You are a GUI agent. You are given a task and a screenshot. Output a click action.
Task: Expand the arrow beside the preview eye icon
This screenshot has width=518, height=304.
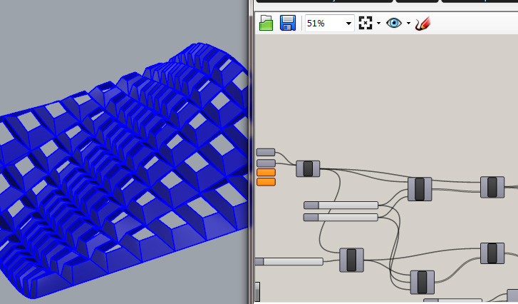coord(408,23)
